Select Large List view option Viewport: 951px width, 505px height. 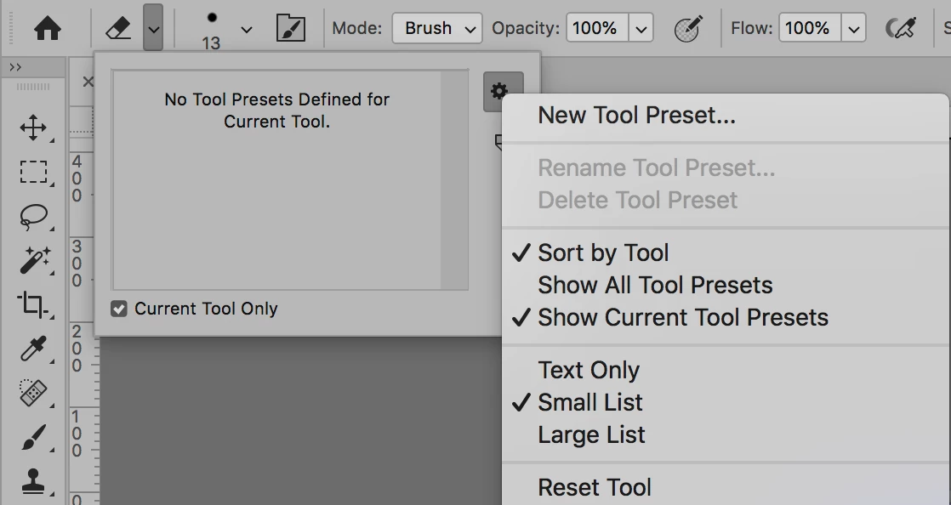pos(591,434)
